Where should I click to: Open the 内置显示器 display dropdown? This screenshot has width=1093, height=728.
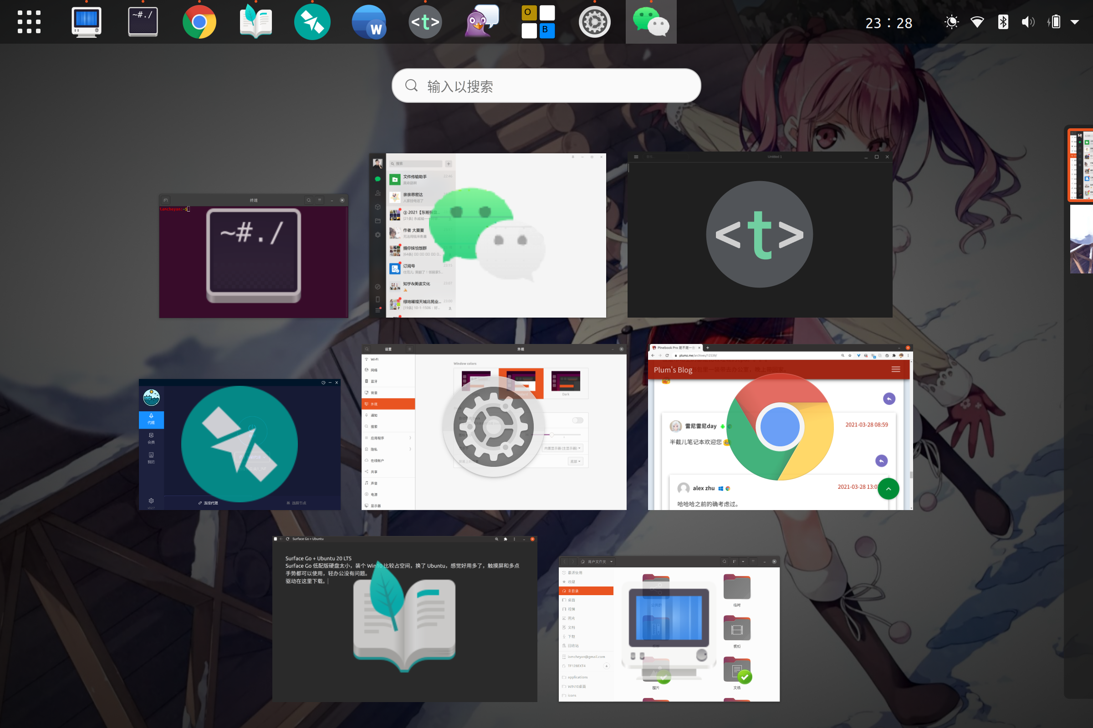[x=562, y=448]
